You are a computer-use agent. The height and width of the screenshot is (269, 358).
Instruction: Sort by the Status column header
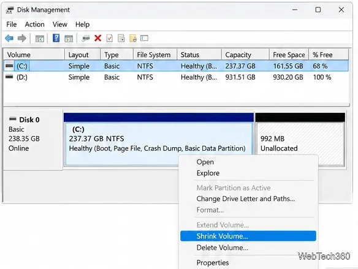point(199,55)
